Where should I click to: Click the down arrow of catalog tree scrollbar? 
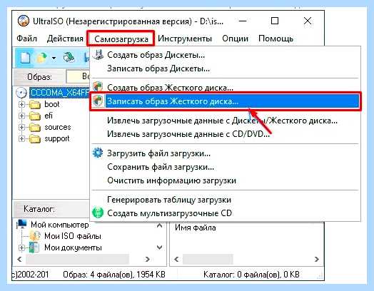160,247
